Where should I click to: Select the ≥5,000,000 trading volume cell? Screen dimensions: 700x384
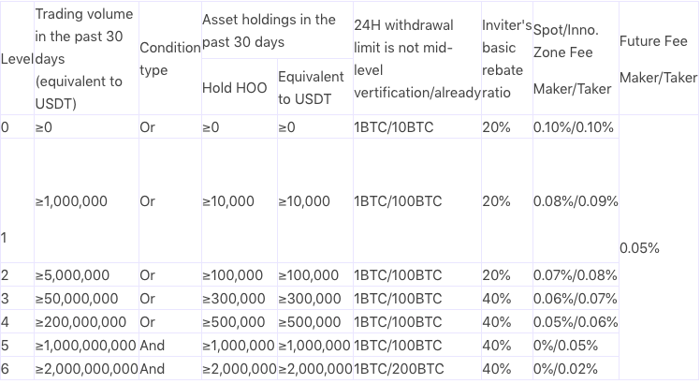coord(87,275)
